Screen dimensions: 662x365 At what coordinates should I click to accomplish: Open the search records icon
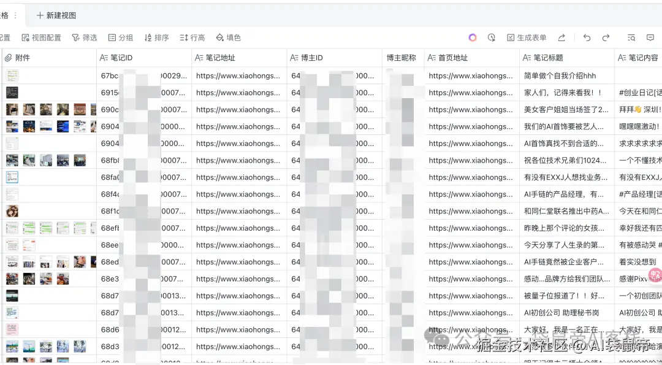tap(631, 38)
